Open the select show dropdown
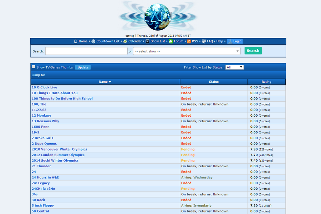 187,51
